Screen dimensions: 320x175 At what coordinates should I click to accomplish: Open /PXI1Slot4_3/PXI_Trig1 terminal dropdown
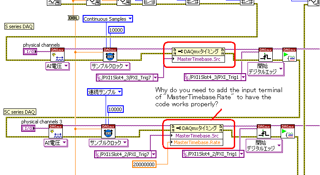243,77
